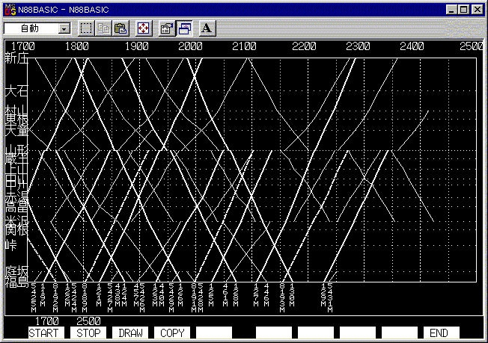Click train number 5431M under chart
The width and height of the screenshot is (488, 343).
coord(330,297)
